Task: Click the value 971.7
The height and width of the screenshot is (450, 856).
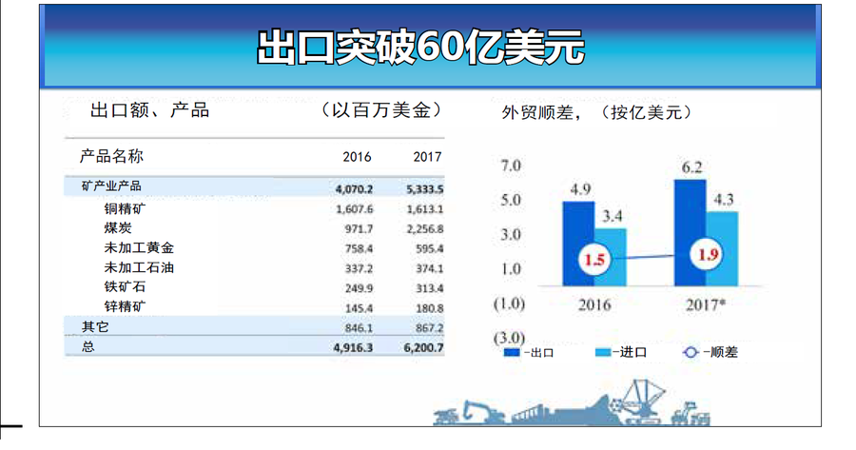Action: coord(359,229)
